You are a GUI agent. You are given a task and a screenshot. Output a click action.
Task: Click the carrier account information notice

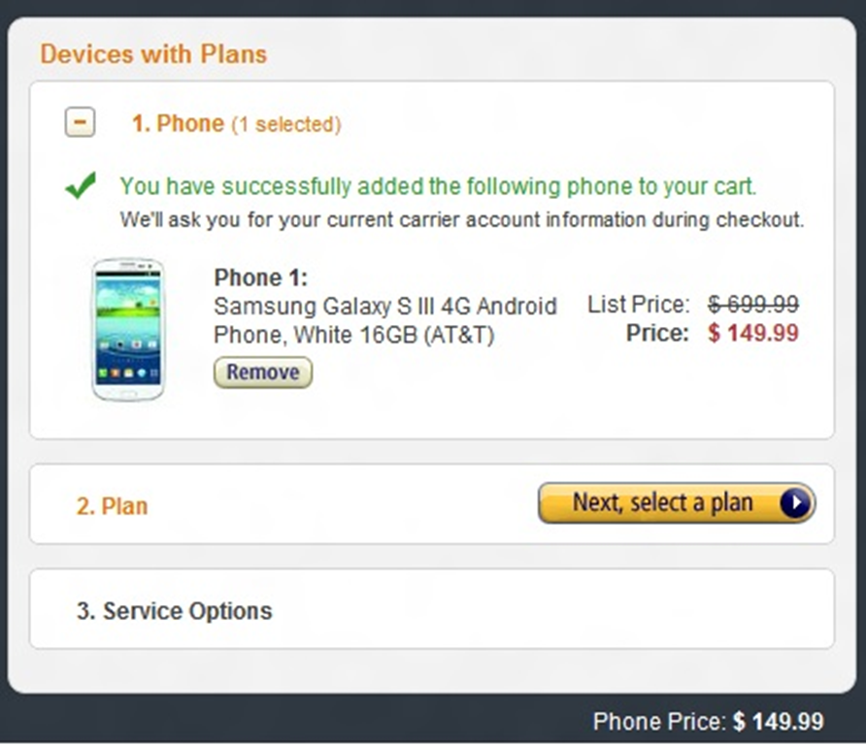462,219
